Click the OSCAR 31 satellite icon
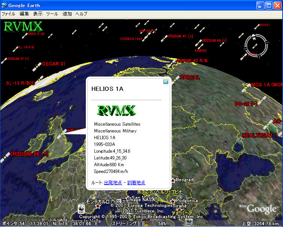The height and width of the screenshot is (227, 283). pos(37,66)
